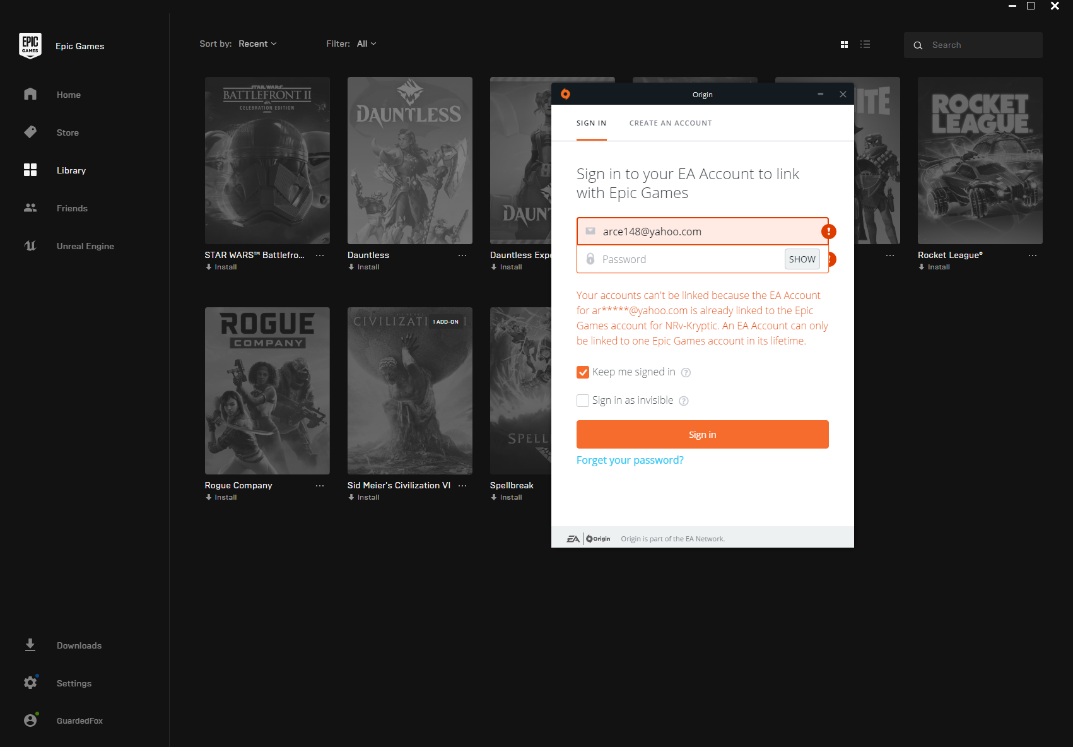Follow the Forget your password link
1073x747 pixels.
(630, 460)
